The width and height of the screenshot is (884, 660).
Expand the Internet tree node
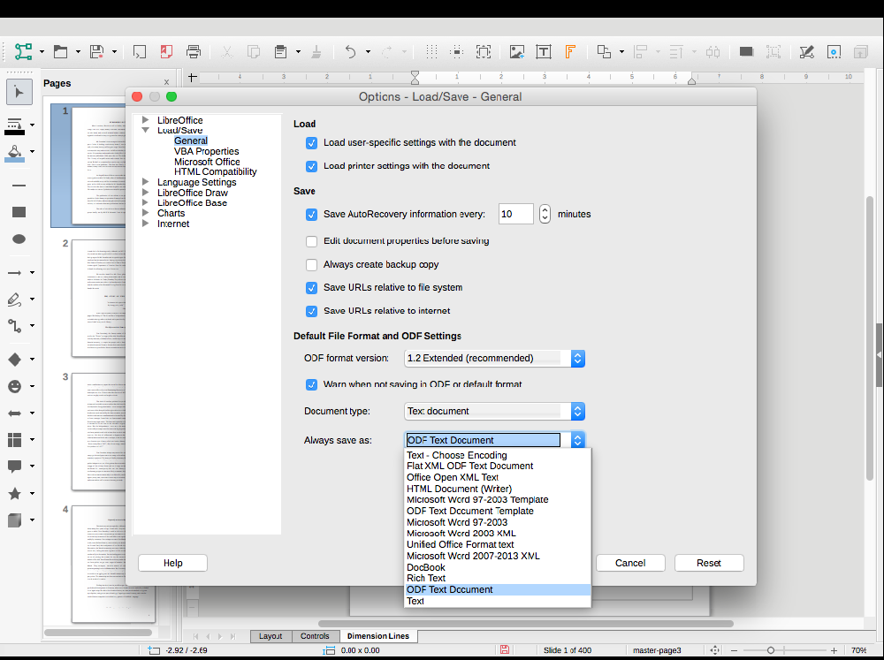point(146,224)
